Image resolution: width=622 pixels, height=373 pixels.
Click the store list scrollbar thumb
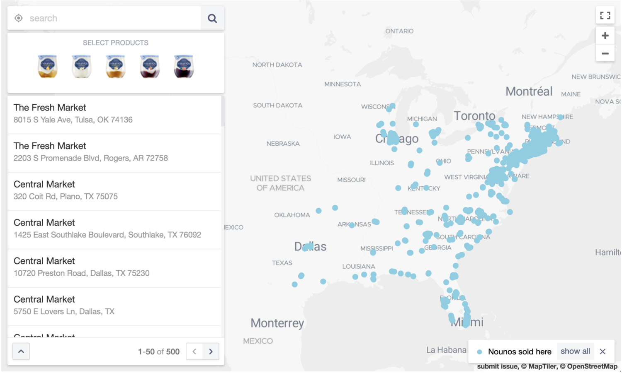(x=223, y=111)
